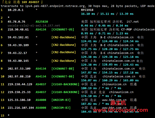The image size is (155, 118).
Task: Select IP address 221.216.107.194
Action: coord(21,108)
